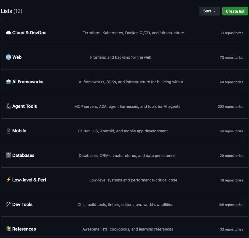This screenshot has width=249, height=238.
Task: Click the Create list button
Action: [x=235, y=11]
